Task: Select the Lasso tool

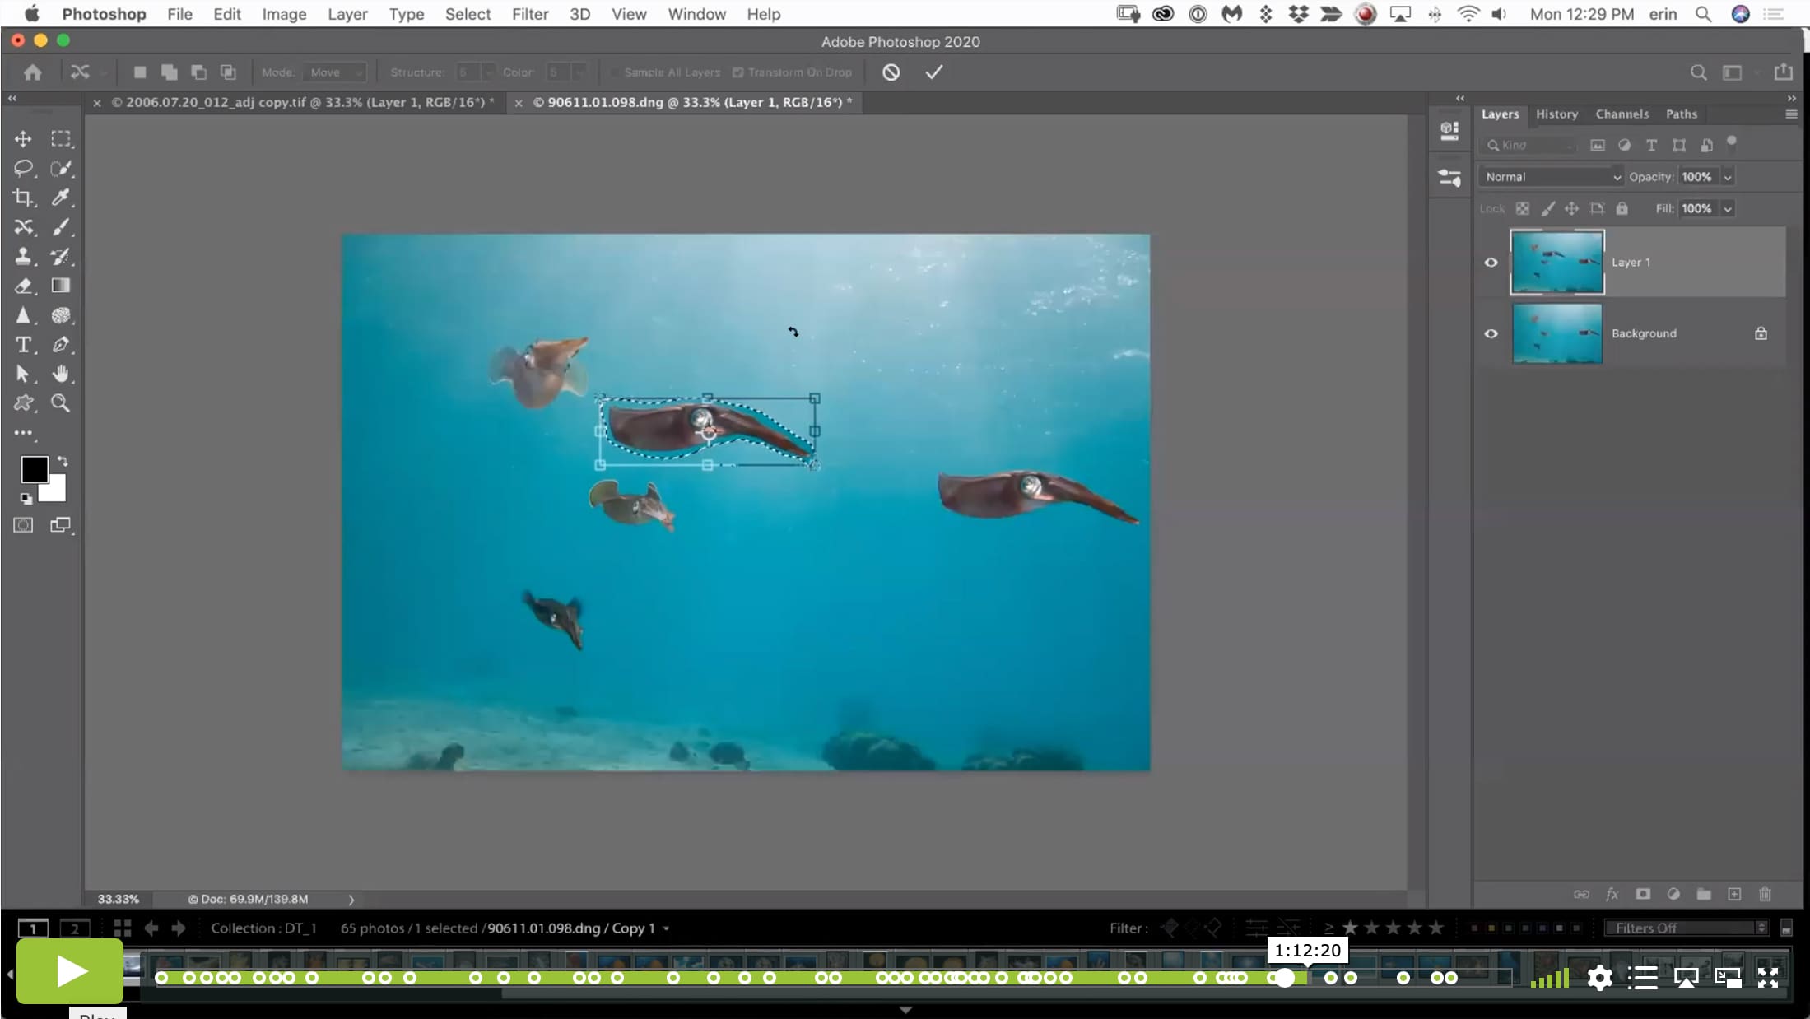Action: tap(23, 169)
